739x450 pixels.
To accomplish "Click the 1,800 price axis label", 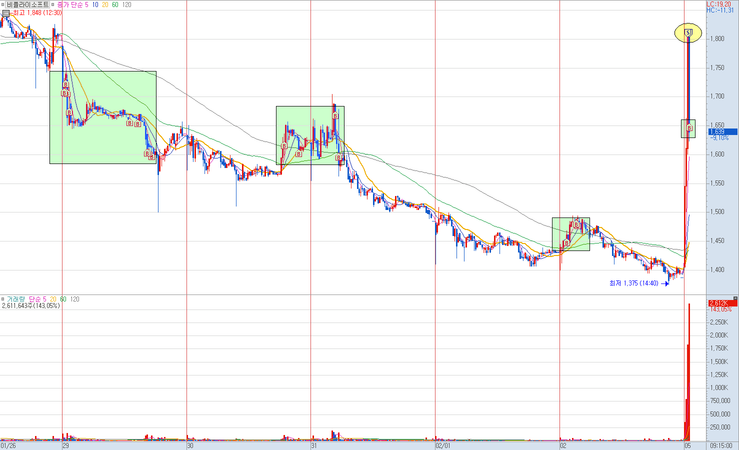I will pyautogui.click(x=717, y=39).
